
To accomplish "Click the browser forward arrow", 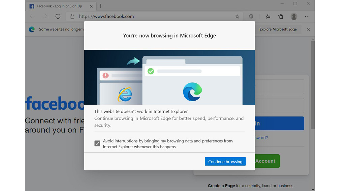I will coord(45,16).
